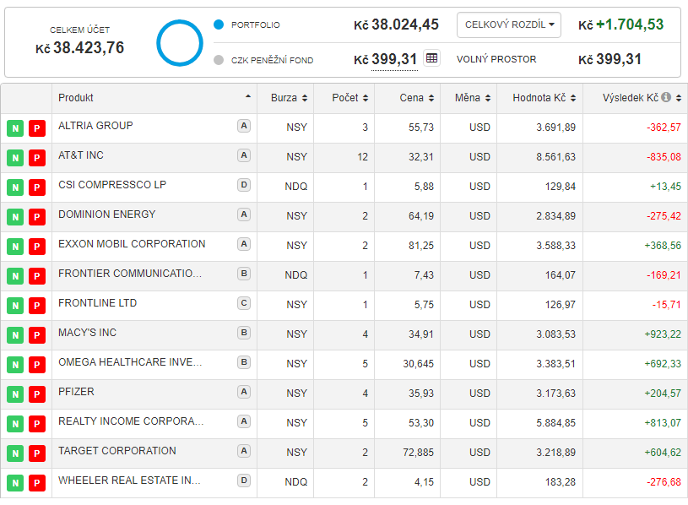Click red P icon for TARGET CORPORATION
This screenshot has height=505, width=688.
(x=37, y=453)
